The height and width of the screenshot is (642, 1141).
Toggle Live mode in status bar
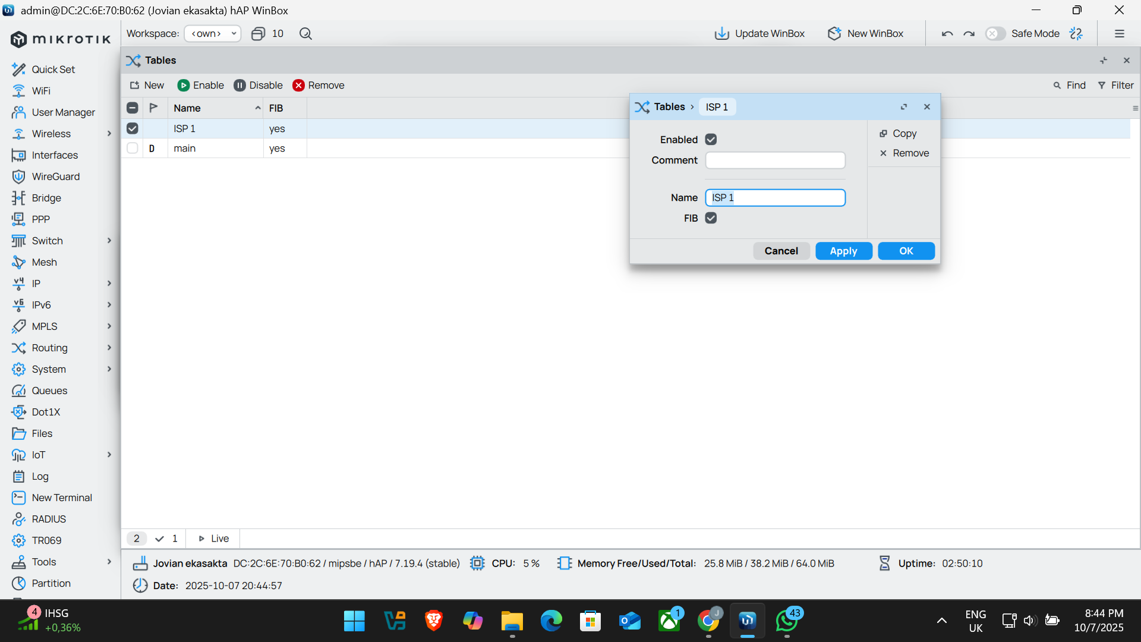(x=213, y=539)
